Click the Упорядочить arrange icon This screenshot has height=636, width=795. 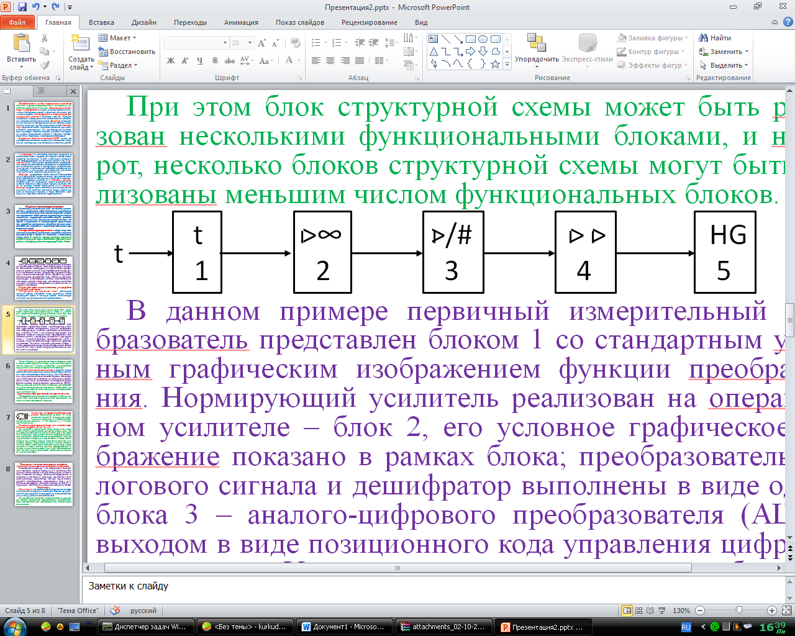(x=536, y=42)
